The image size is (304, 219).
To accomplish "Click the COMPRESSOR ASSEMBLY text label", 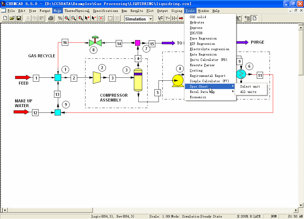I will [x=114, y=98].
